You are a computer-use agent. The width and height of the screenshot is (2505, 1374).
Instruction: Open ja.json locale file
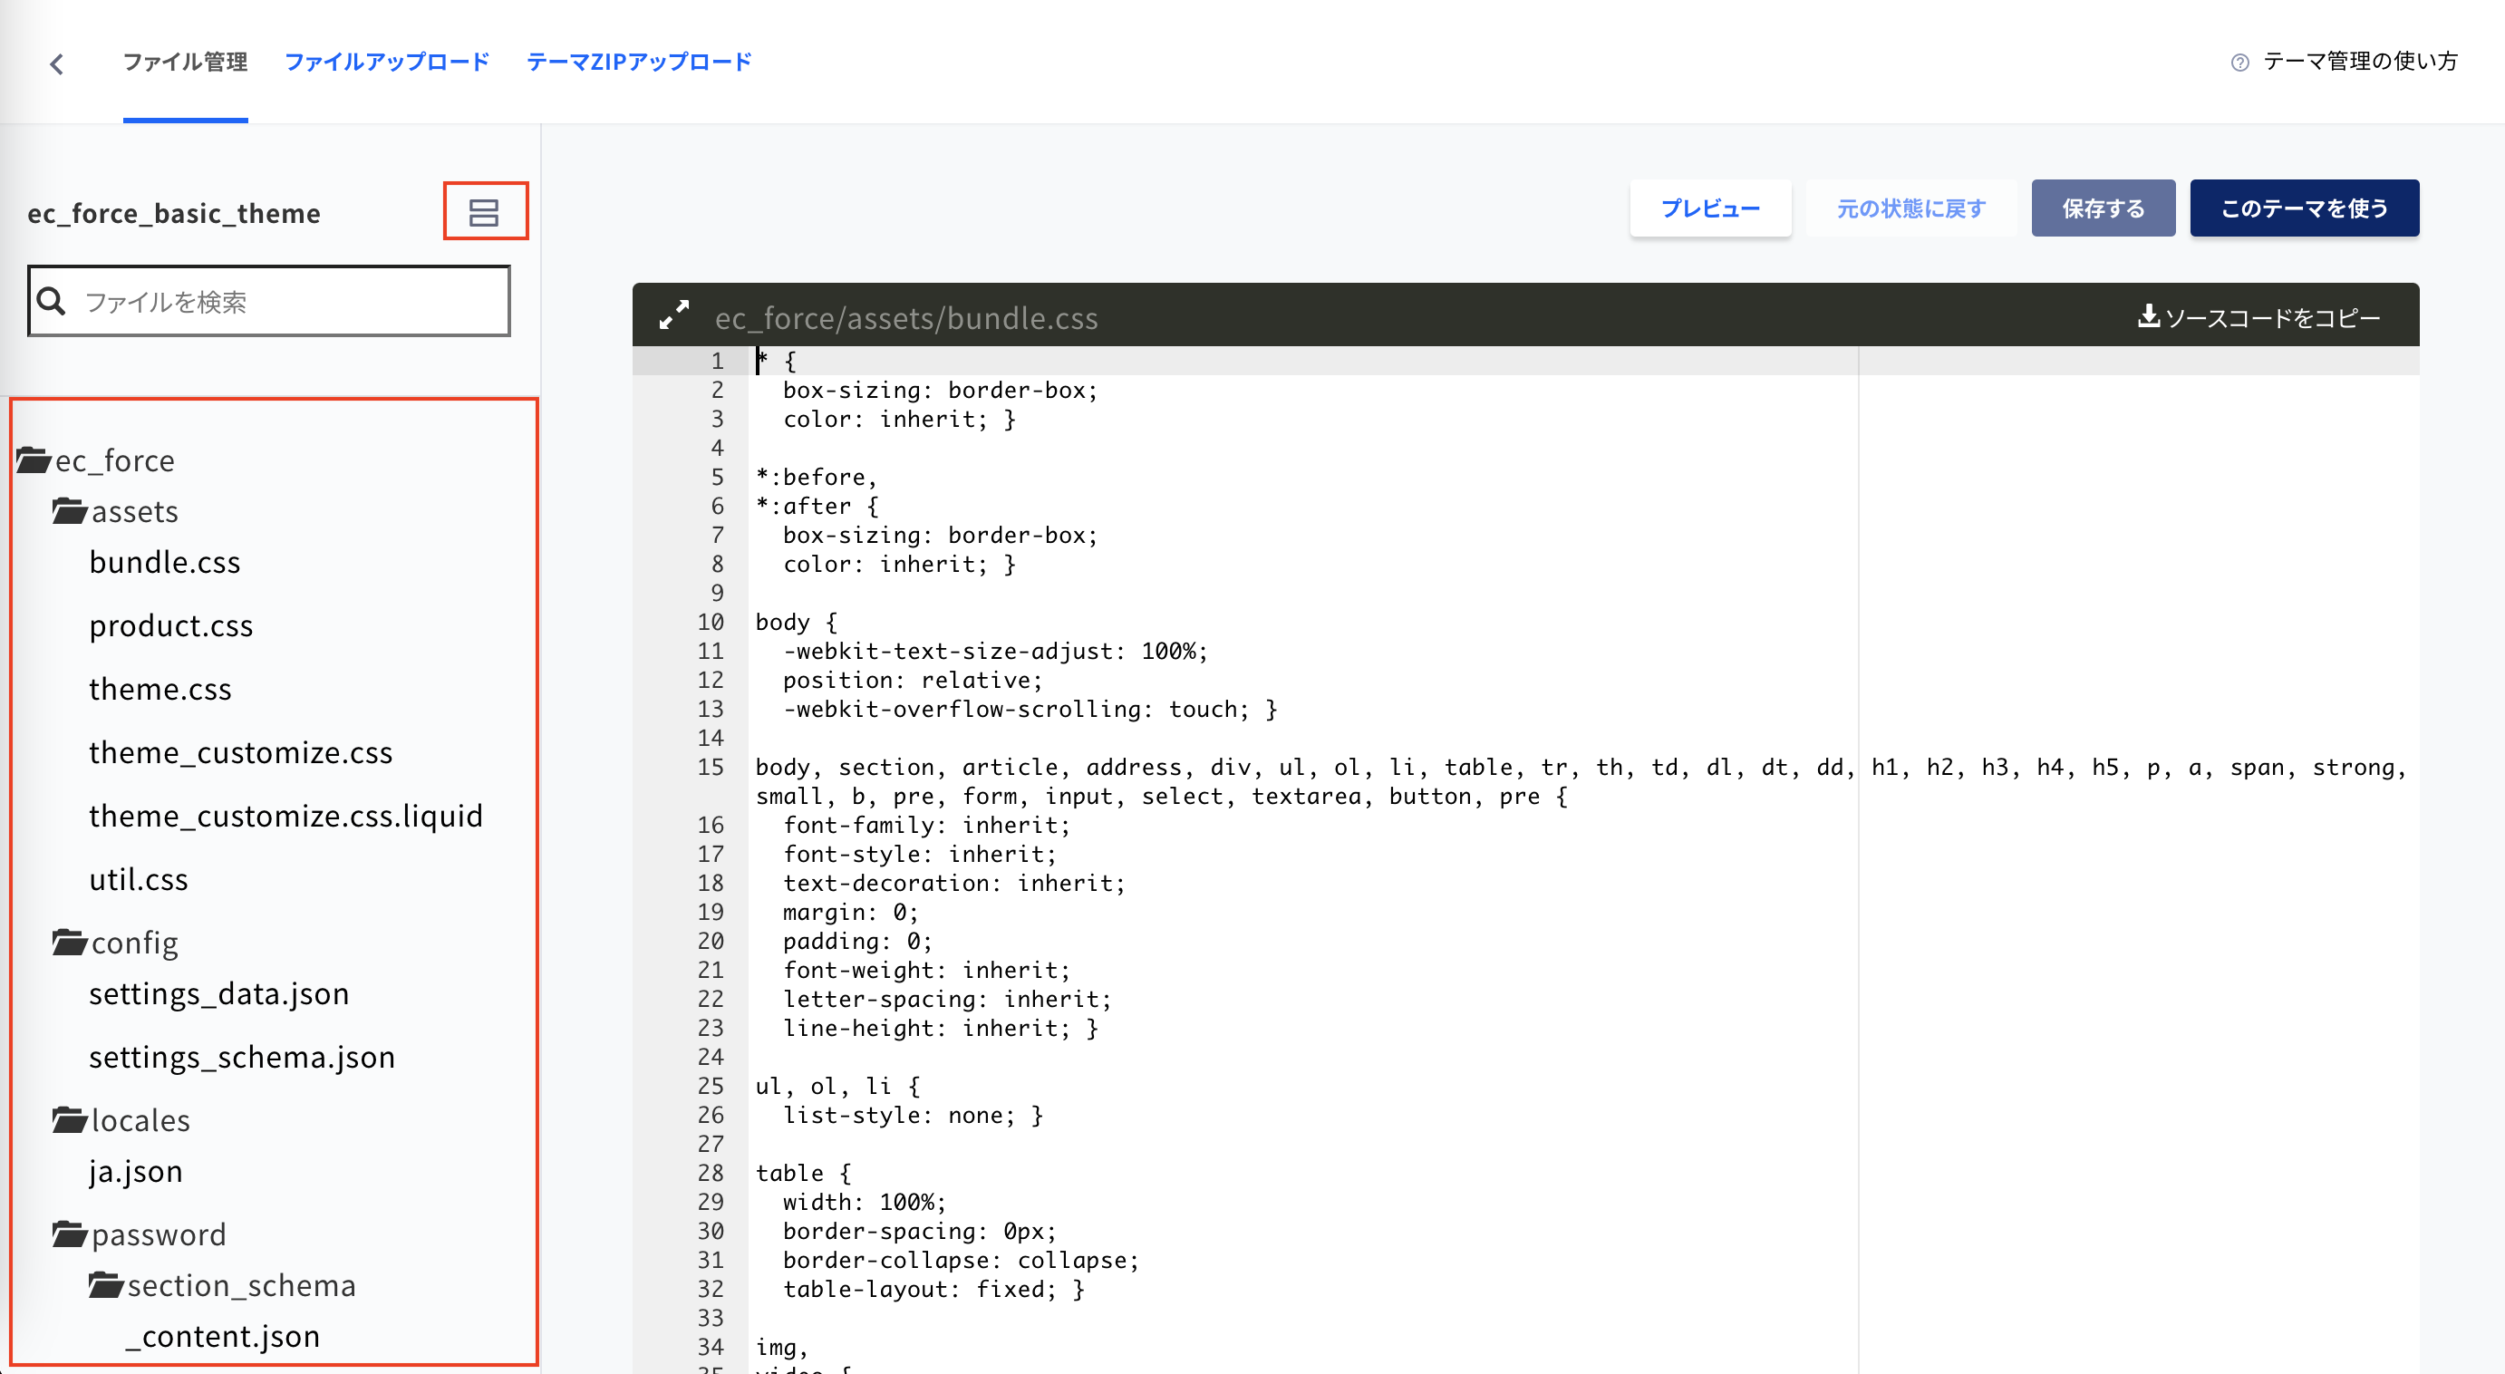[x=136, y=1172]
